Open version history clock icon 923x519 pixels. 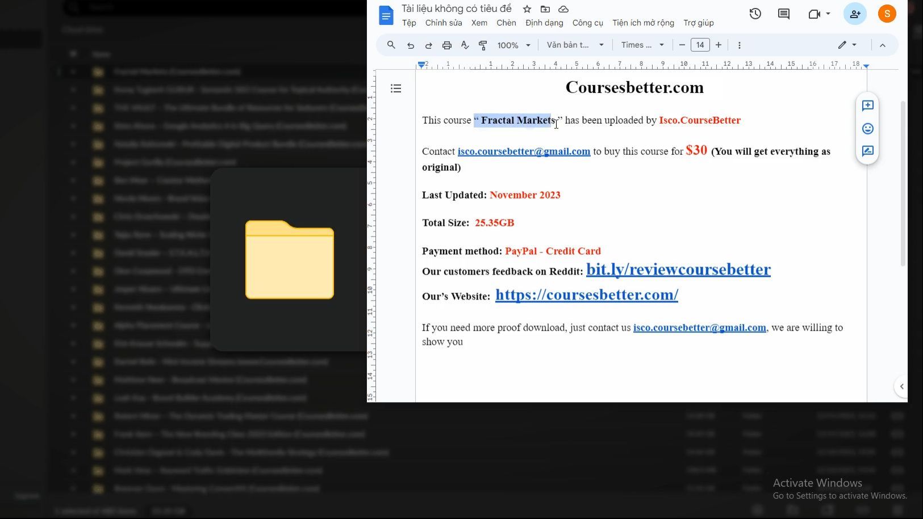pos(755,14)
